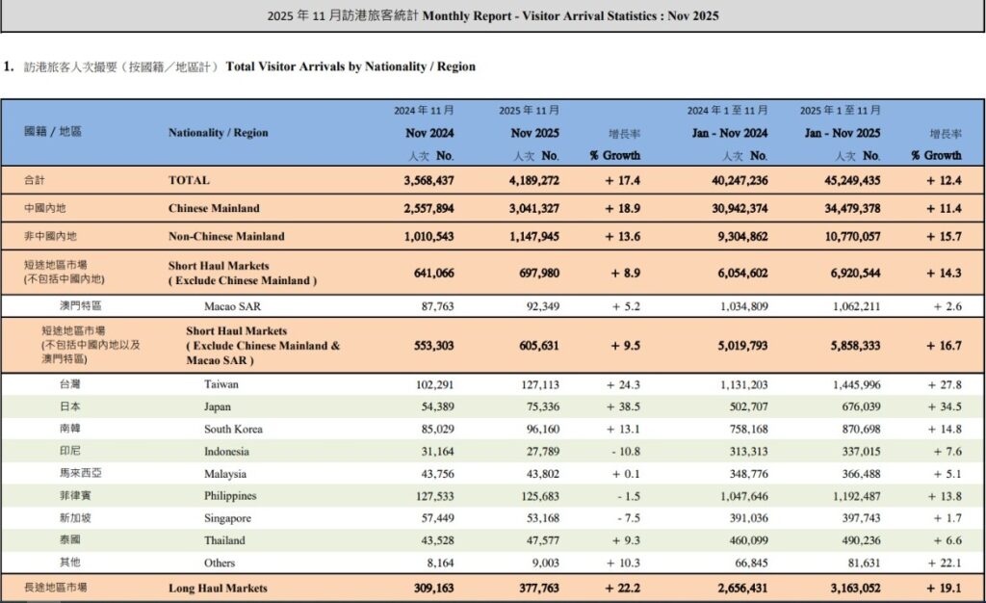Select the Non-Chinese Mainland row label
986x603 pixels.
click(226, 236)
